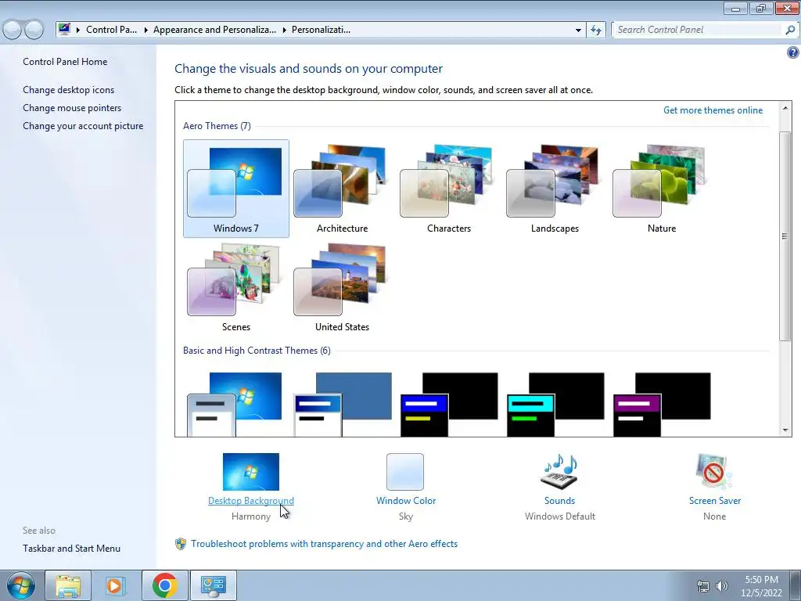Open the Sounds keyboard-and-notes icon
Image resolution: width=801 pixels, height=601 pixels.
[559, 472]
